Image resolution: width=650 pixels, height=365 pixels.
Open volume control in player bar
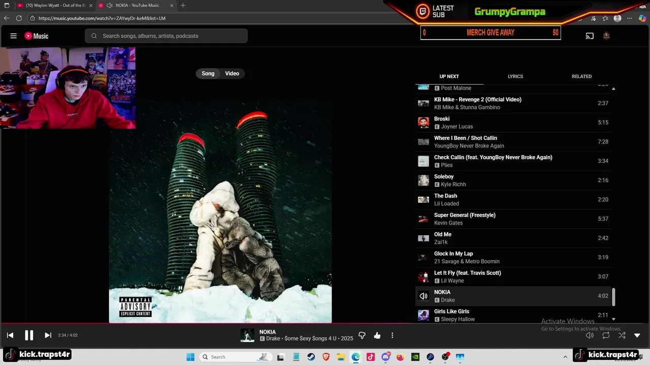click(590, 335)
